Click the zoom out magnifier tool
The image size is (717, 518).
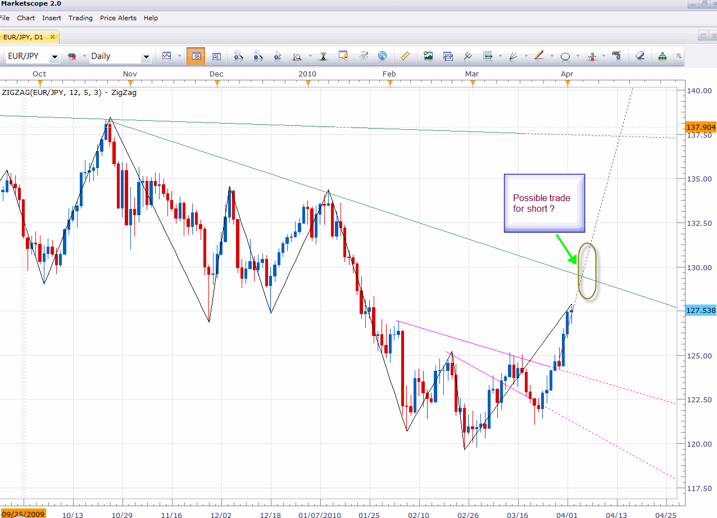click(258, 56)
